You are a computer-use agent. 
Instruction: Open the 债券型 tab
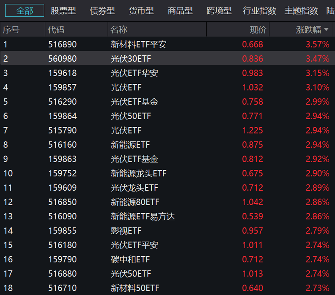(x=102, y=11)
